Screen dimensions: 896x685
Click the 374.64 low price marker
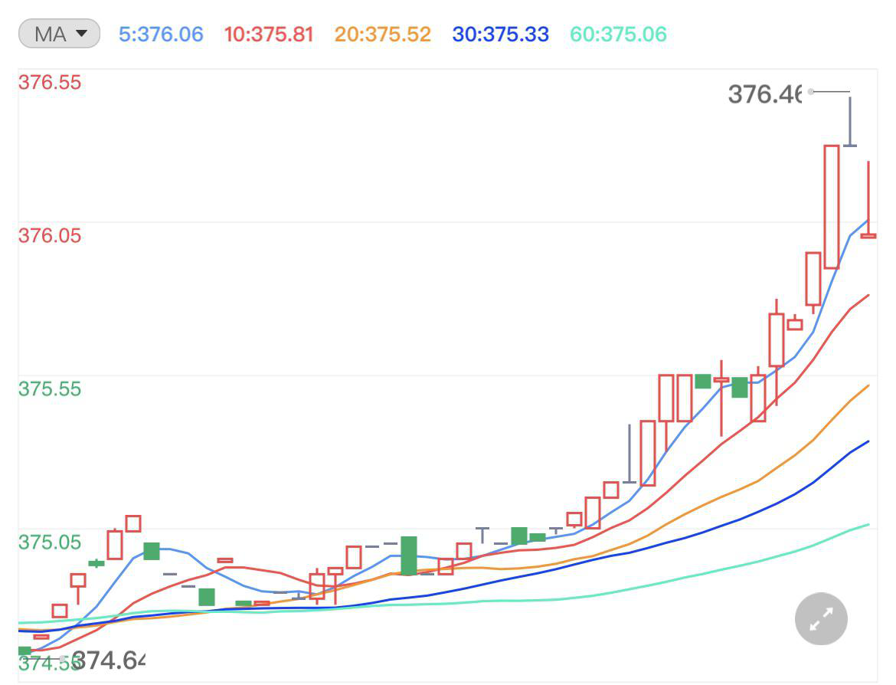point(109,660)
